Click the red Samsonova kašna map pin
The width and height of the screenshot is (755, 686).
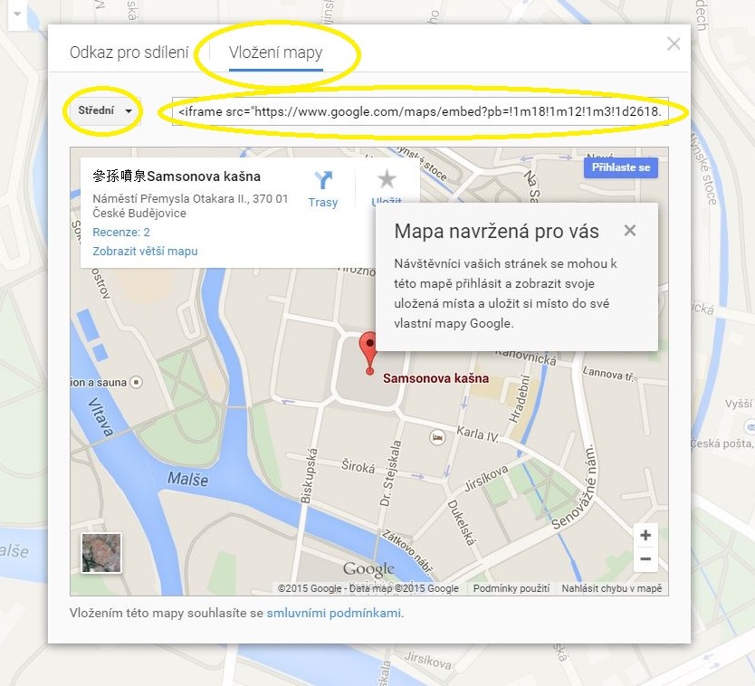[369, 353]
